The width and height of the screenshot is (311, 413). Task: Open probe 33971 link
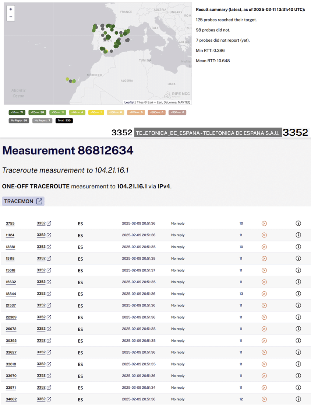[11, 388]
